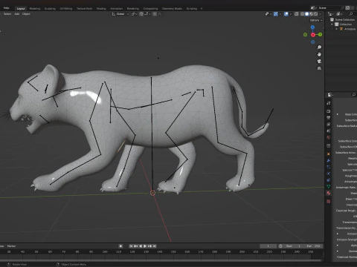Toggle proportional editing in viewport header
This screenshot has width=357, height=267.
155,14
